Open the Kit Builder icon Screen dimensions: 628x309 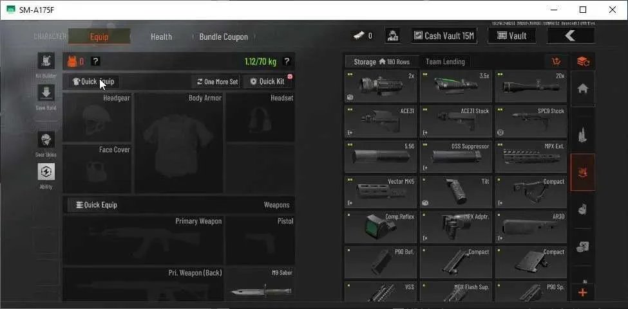pos(46,61)
